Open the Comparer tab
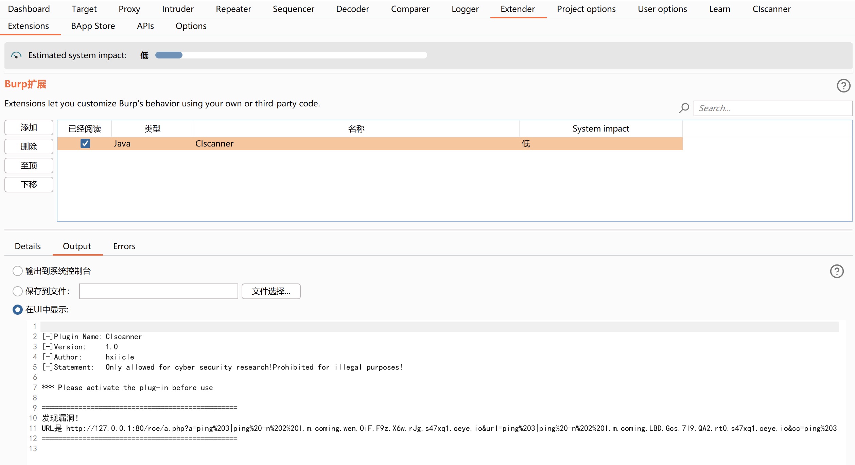The image size is (855, 465). [x=410, y=9]
